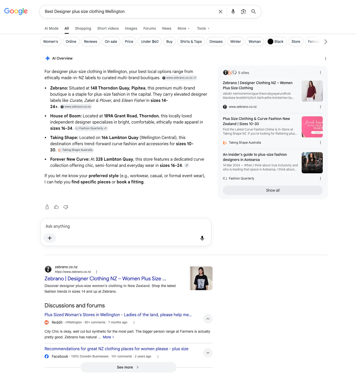Screen dimensions: 356x376
Task: Share the AI Overview
Action: pos(47,207)
